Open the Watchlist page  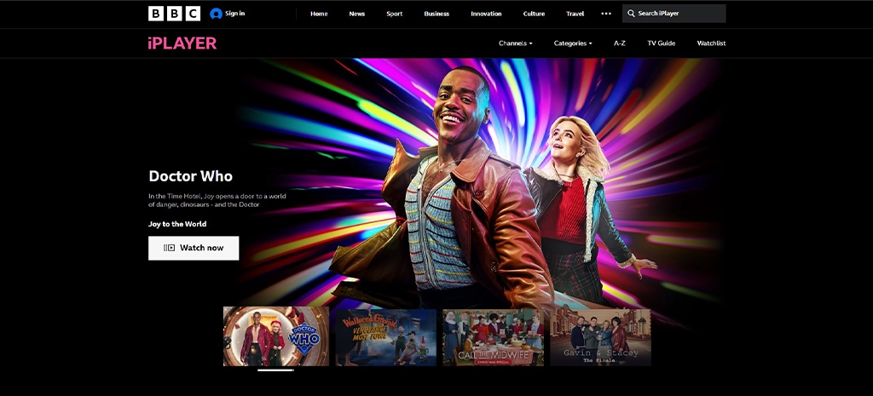click(712, 43)
